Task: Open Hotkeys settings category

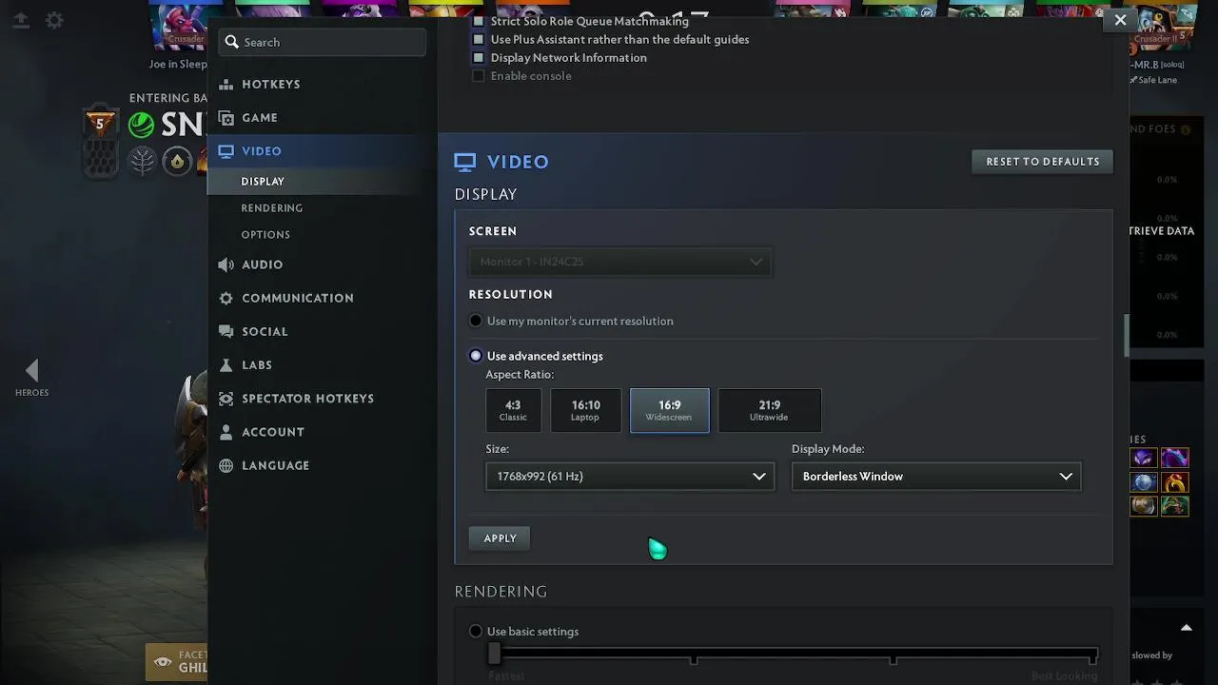Action: point(271,85)
